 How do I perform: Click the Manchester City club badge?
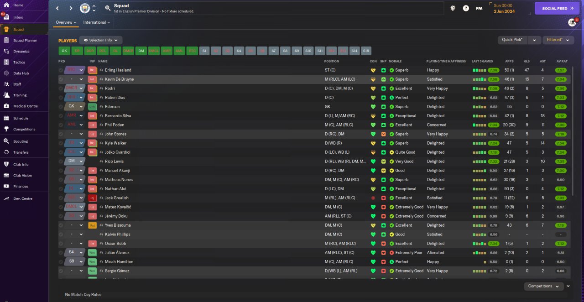[85, 8]
